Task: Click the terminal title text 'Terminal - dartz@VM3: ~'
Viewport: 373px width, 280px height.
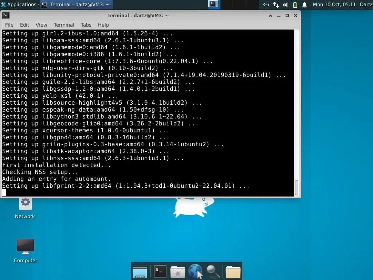Action: pos(138,15)
